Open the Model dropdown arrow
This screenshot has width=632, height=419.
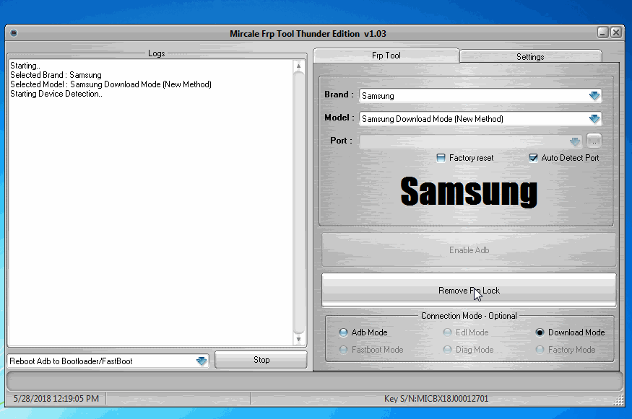pos(594,119)
